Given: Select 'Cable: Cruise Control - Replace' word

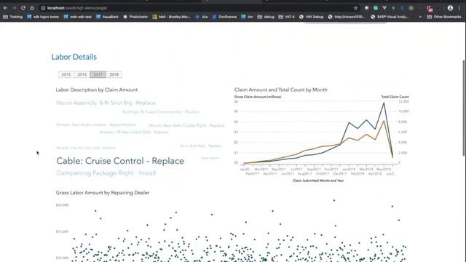Looking at the screenshot, I should coord(120,161).
